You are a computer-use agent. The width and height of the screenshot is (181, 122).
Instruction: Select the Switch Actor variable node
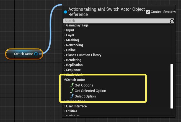24,54
